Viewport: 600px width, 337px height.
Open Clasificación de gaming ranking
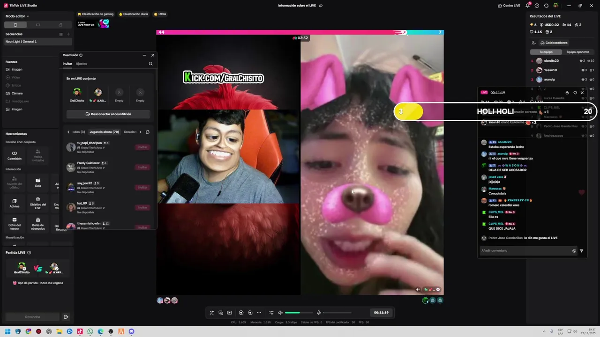click(96, 14)
